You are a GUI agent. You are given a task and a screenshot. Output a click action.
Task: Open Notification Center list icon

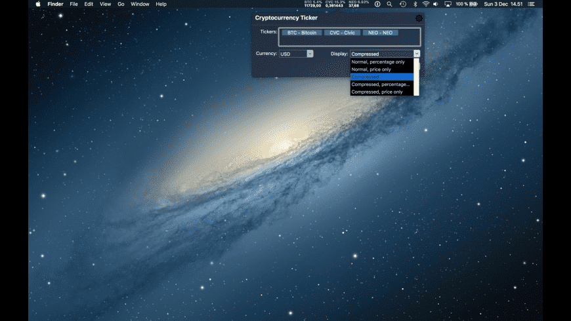click(x=532, y=4)
